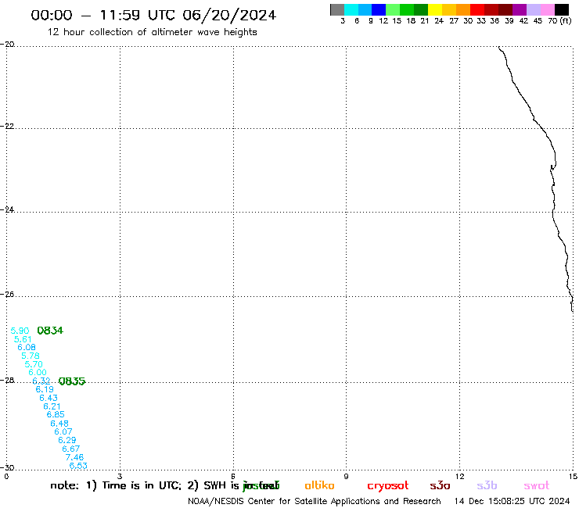Click the 14 Dec 15:08:25 UTC 2024 timestamp
This screenshot has width=579, height=508.
[512, 502]
